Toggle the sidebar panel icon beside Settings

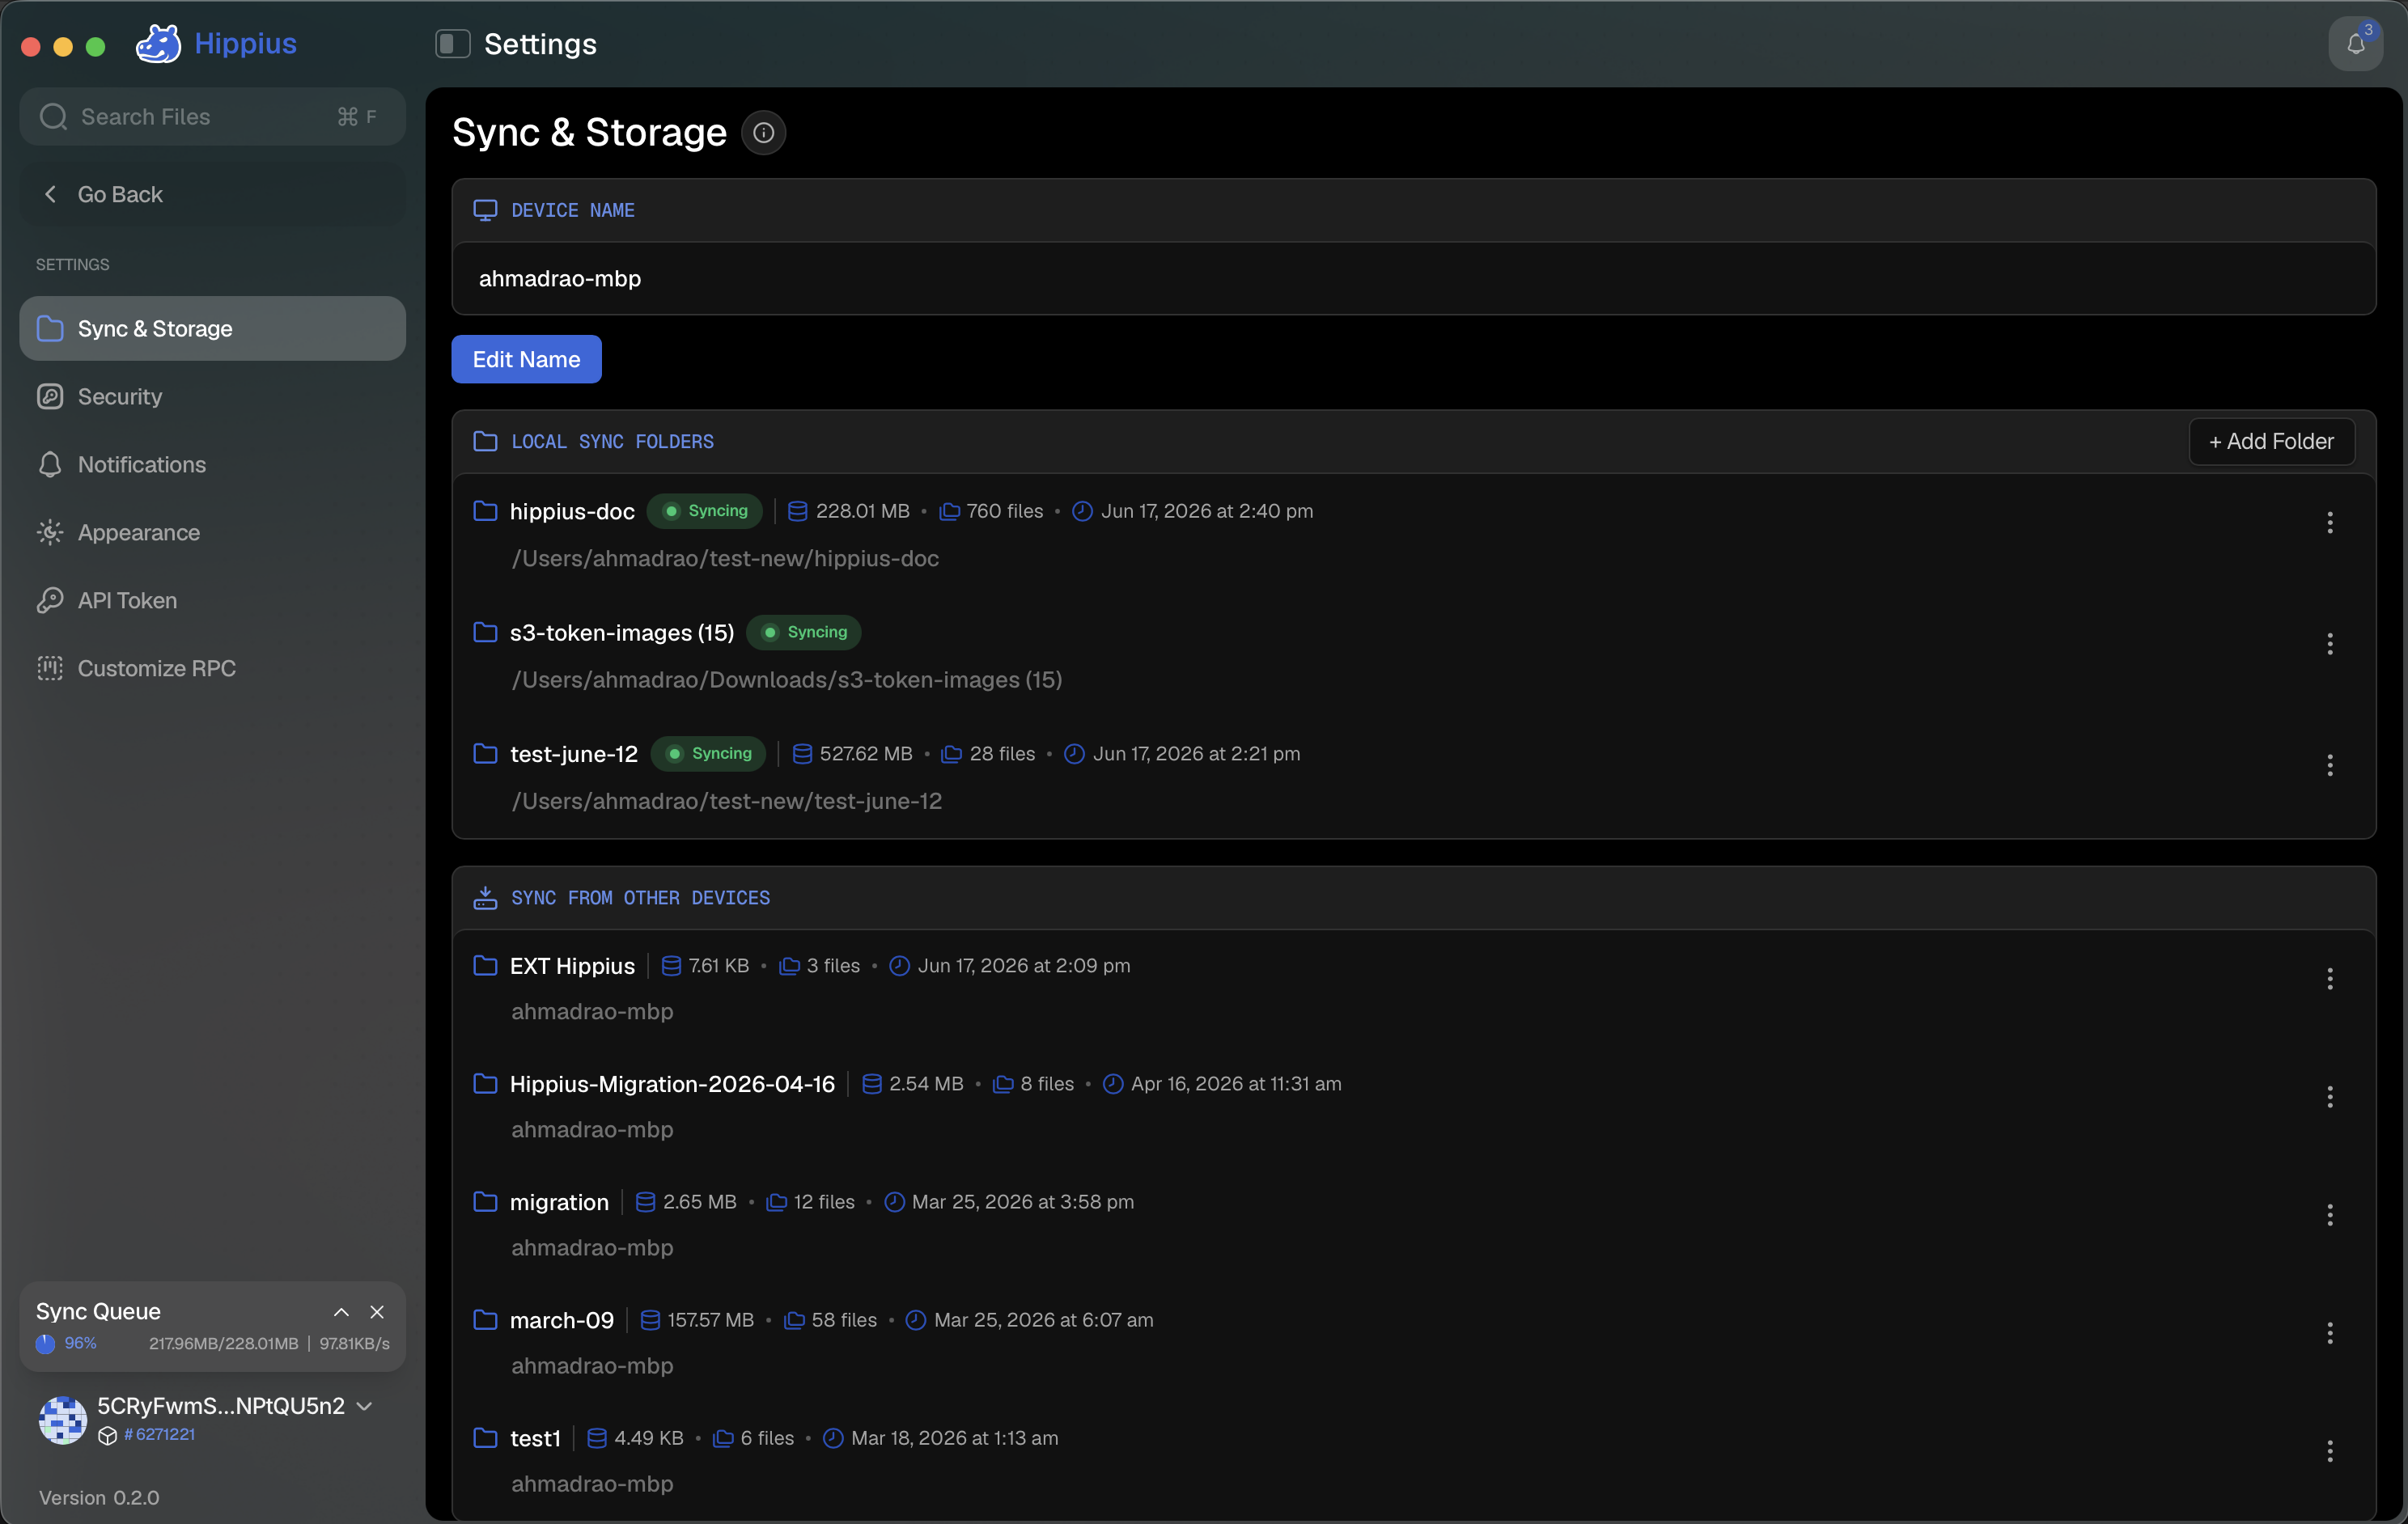pos(452,43)
